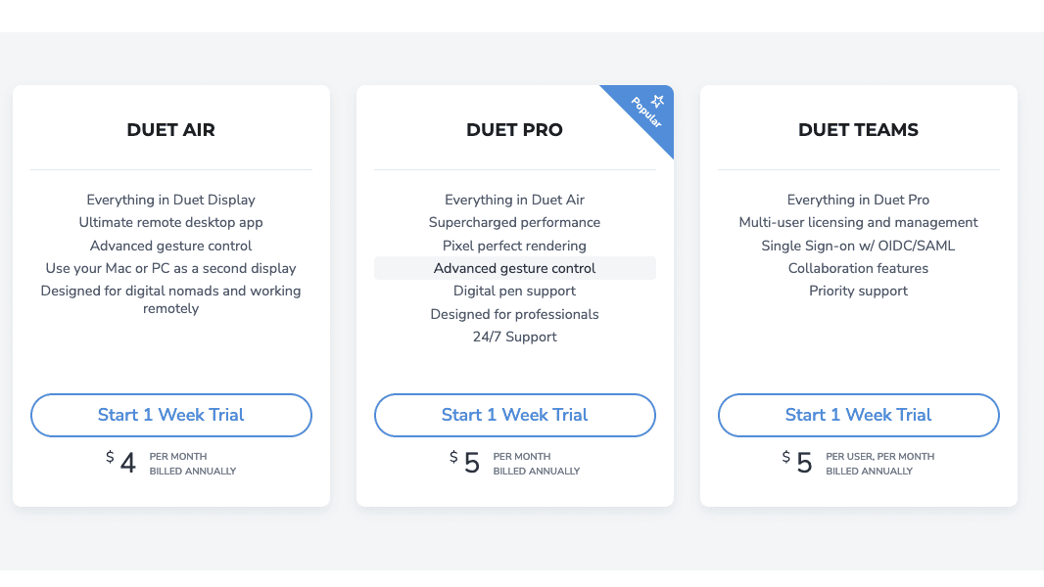Click the DUET PRO plan heading
The image size is (1044, 587).
515,130
